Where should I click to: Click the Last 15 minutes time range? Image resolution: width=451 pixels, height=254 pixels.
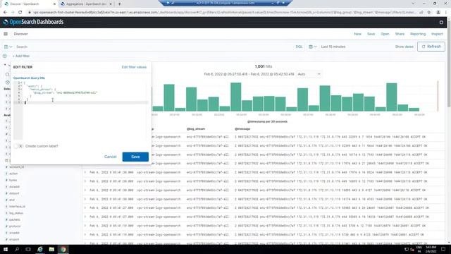click(x=333, y=47)
